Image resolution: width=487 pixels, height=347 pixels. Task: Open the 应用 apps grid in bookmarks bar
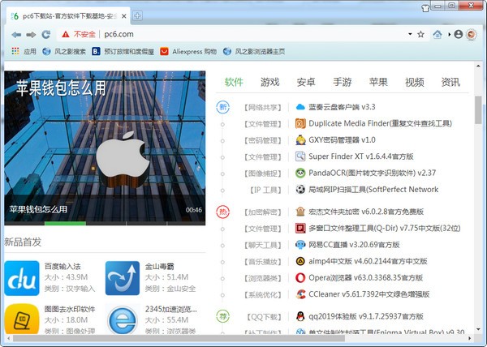24,52
